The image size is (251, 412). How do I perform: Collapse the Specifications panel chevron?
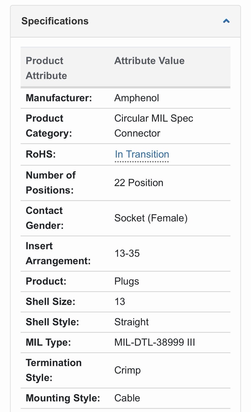pos(226,21)
